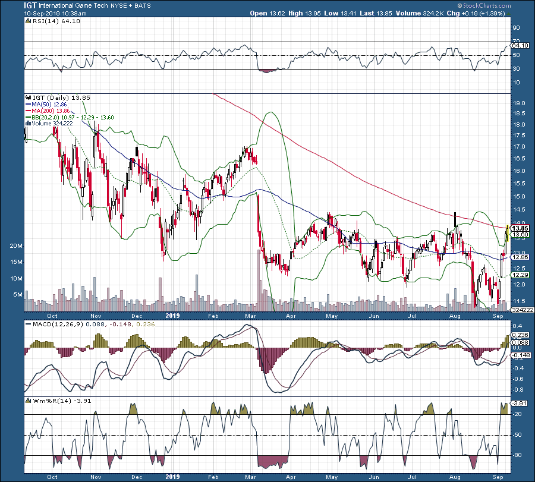Click the 12.86 MA(50) price tag on axis
The width and height of the screenshot is (535, 482).
tap(521, 257)
